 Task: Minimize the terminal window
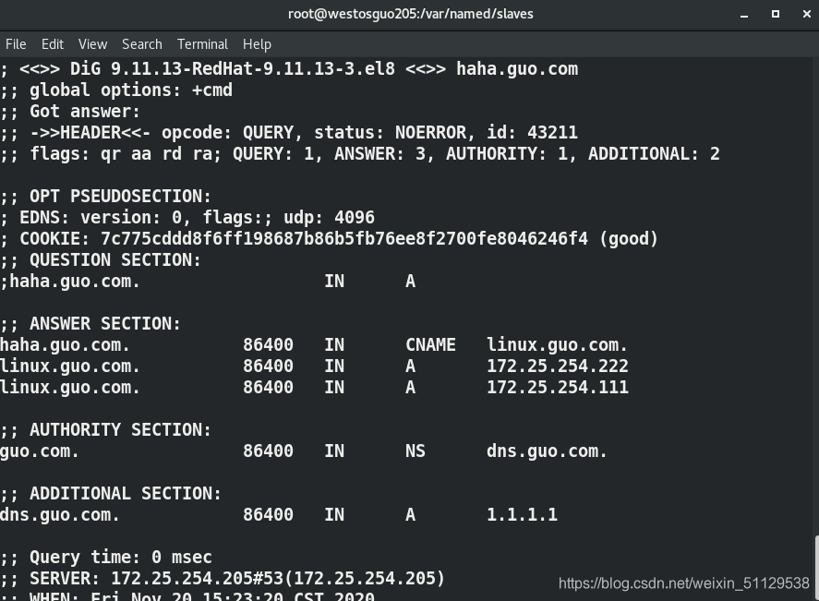[x=744, y=15]
